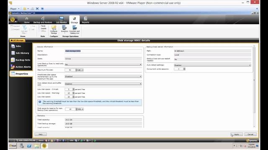Click the details pane vertical scrollbar

[x=254, y=86]
